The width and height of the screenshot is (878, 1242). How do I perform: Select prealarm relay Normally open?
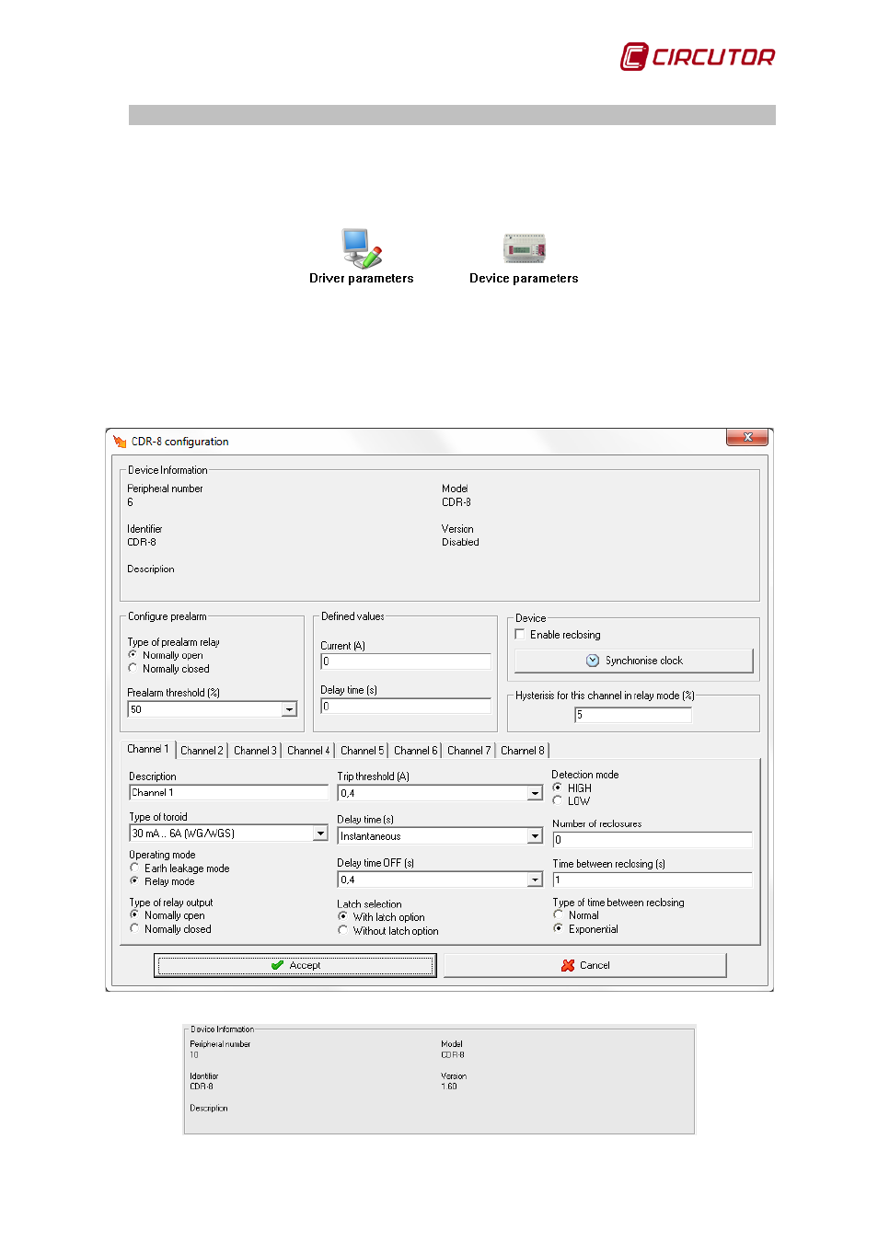click(x=133, y=655)
